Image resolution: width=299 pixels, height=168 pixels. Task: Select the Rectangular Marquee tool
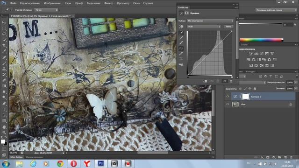tap(4, 28)
